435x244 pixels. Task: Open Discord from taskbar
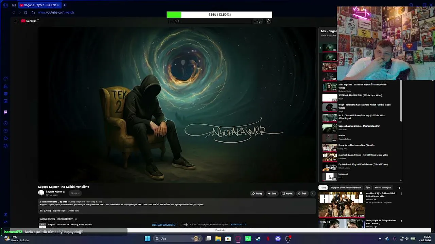coord(278,239)
